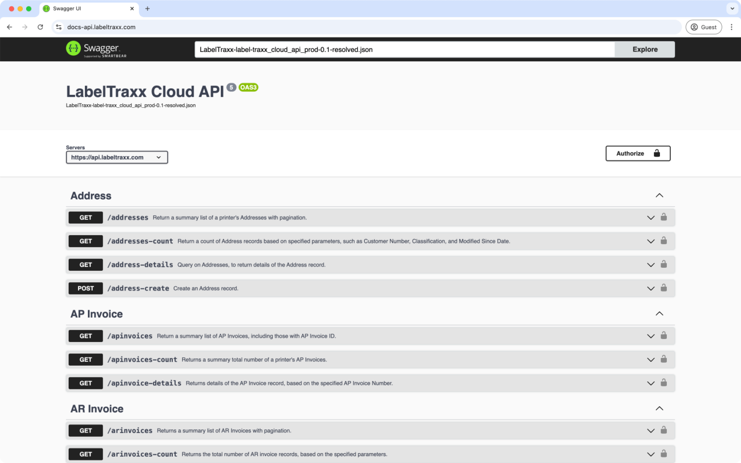Click the Explore button
Image resolution: width=741 pixels, height=463 pixels.
tap(644, 49)
